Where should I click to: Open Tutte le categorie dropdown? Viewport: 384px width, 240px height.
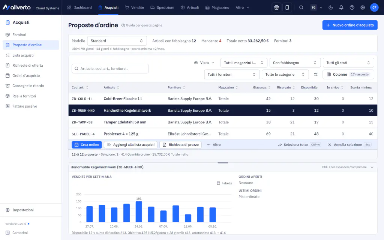(285, 75)
